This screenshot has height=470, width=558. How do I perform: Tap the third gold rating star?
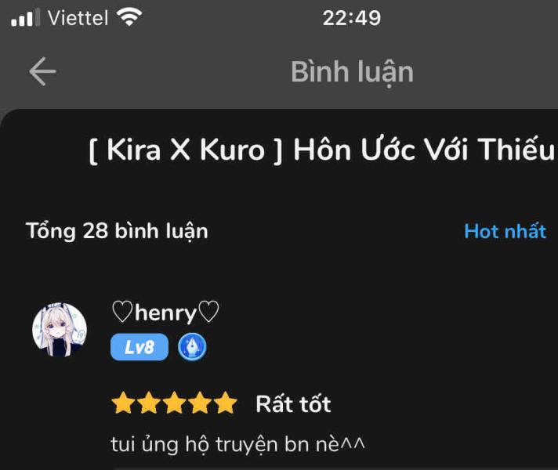click(x=174, y=403)
